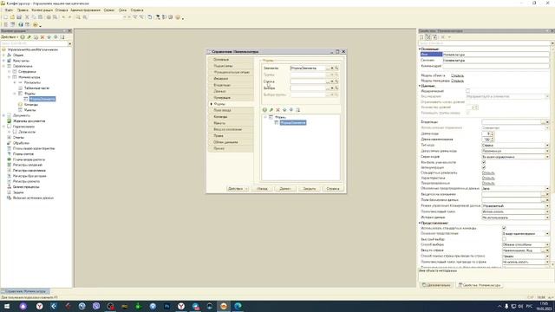This screenshot has width=555, height=312.
Task: Click the magnifier icon next to Списка field
Action: click(336, 81)
